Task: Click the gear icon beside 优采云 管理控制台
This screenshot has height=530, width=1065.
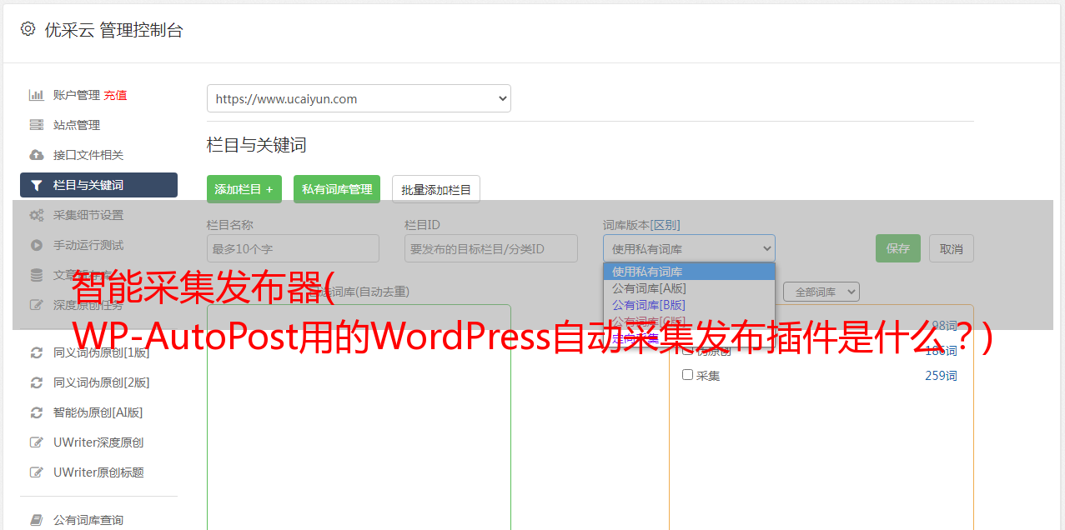Action: pyautogui.click(x=28, y=29)
